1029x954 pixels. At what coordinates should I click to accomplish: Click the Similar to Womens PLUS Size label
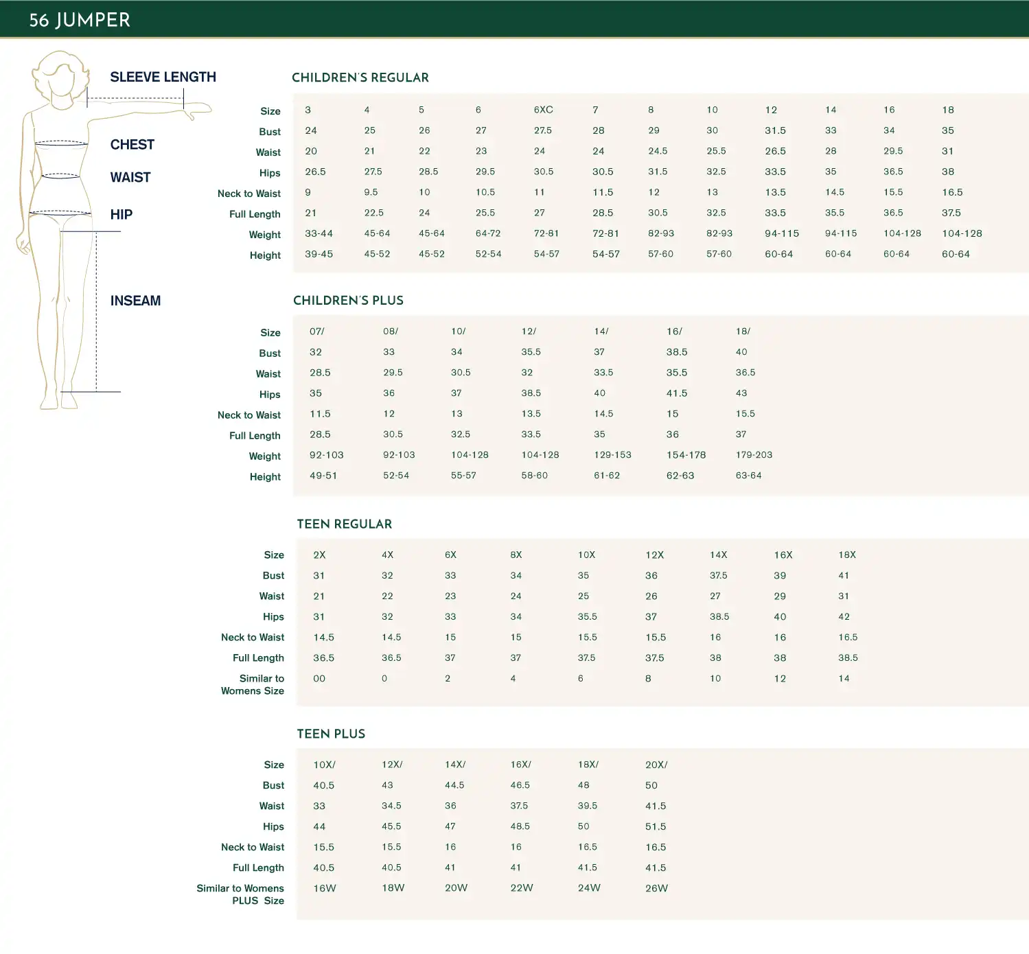(240, 894)
